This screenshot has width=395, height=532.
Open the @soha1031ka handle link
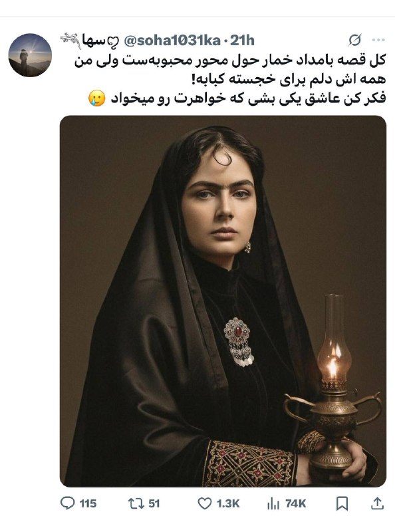coord(173,41)
